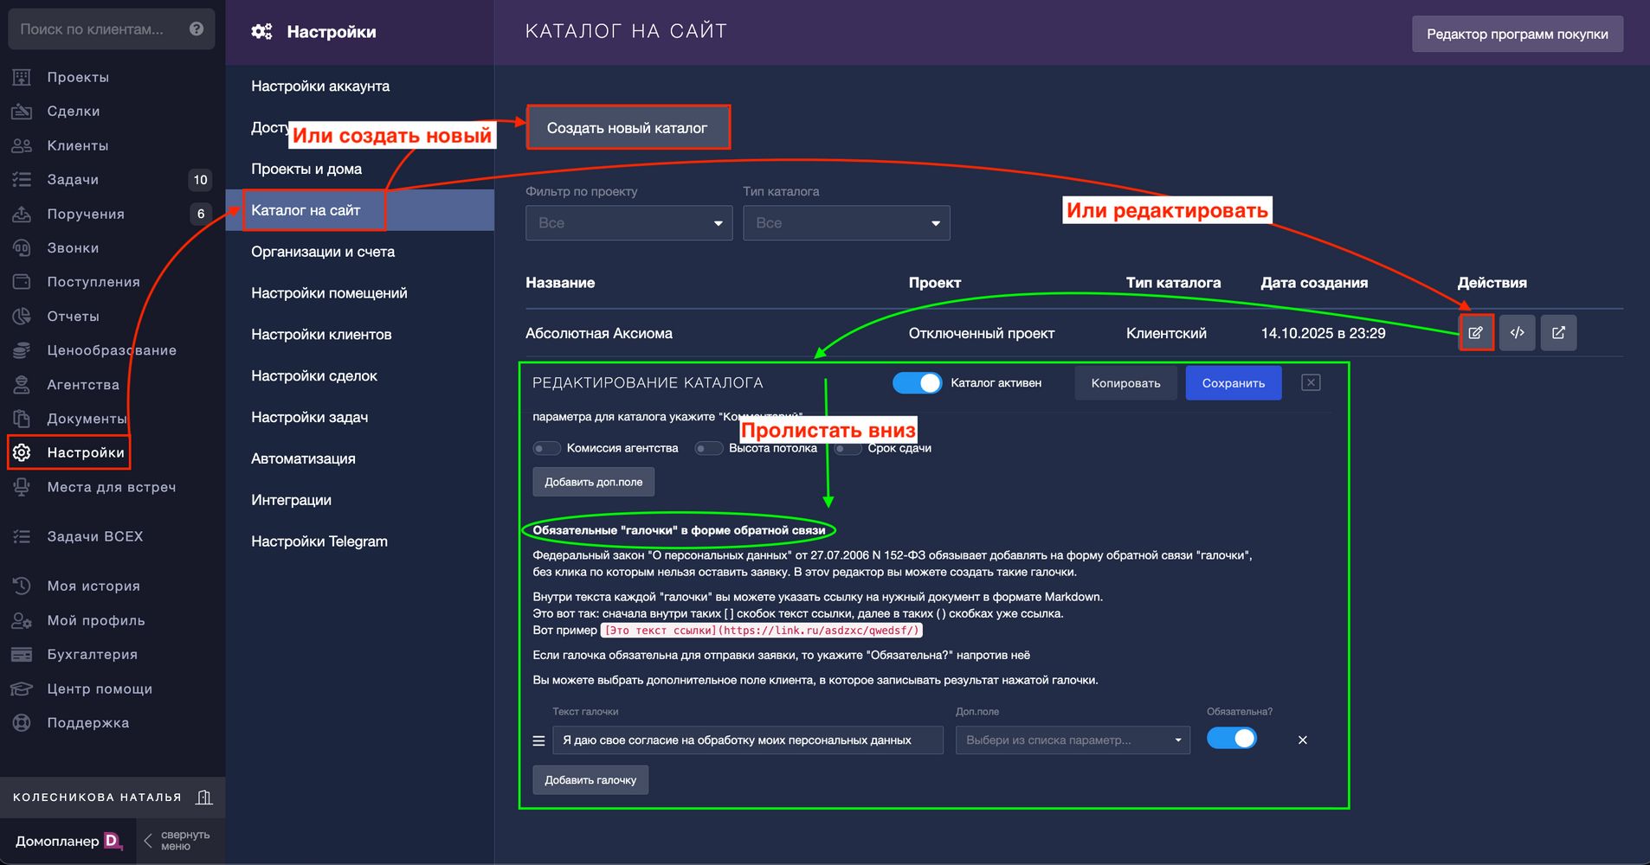Click the Отключенный проект cell

tap(982, 334)
